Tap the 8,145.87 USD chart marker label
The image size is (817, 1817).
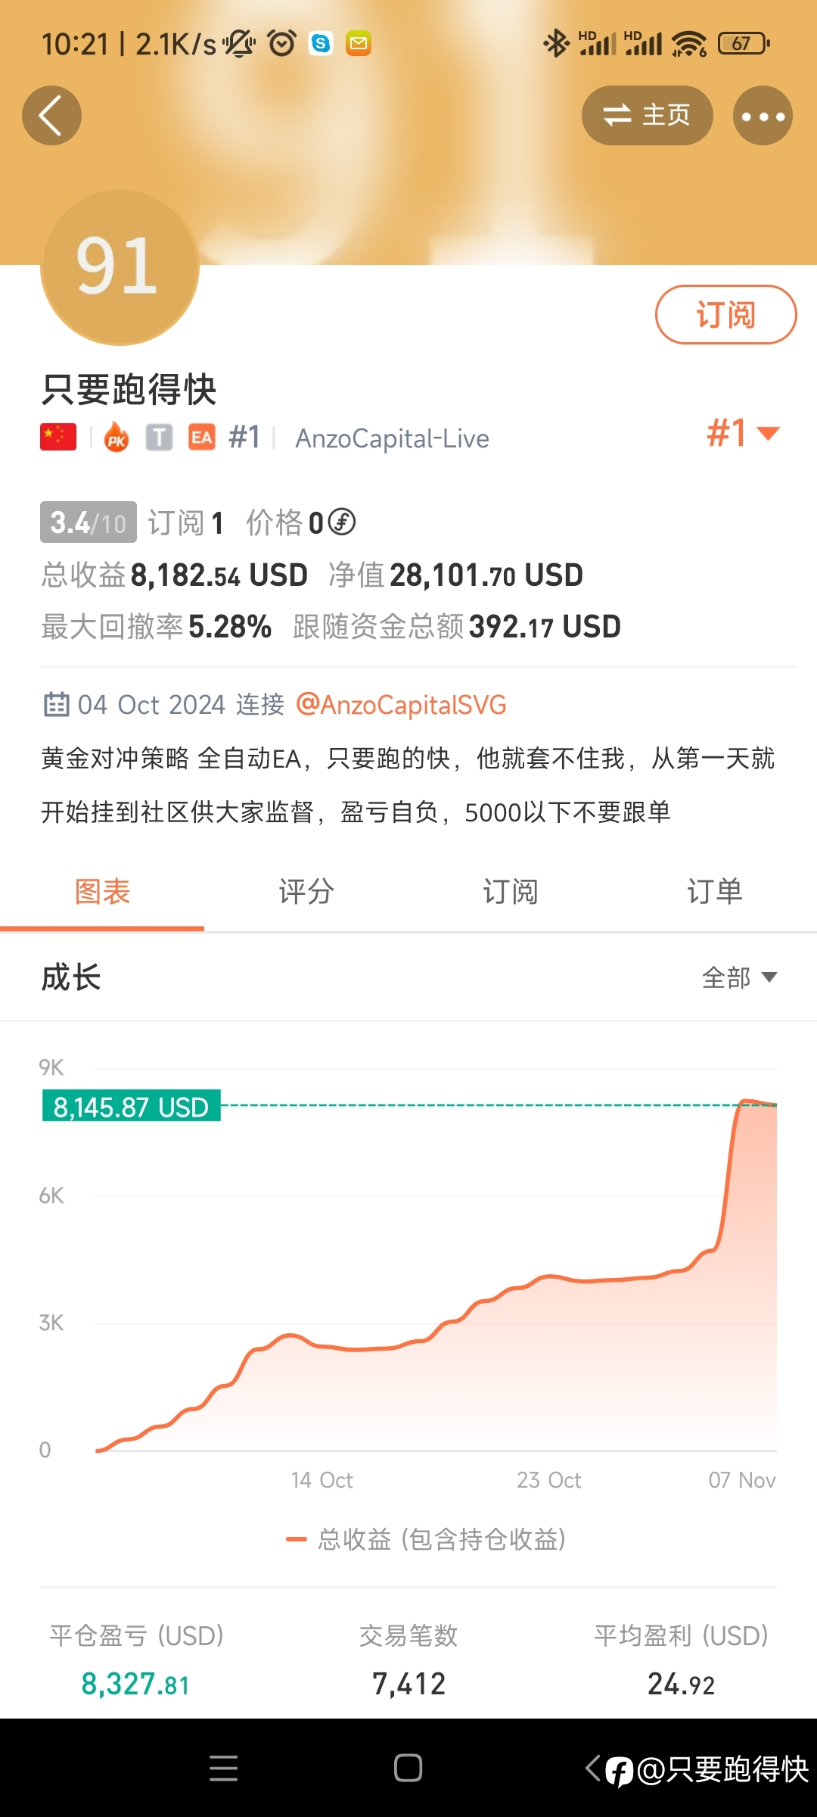tap(131, 1107)
